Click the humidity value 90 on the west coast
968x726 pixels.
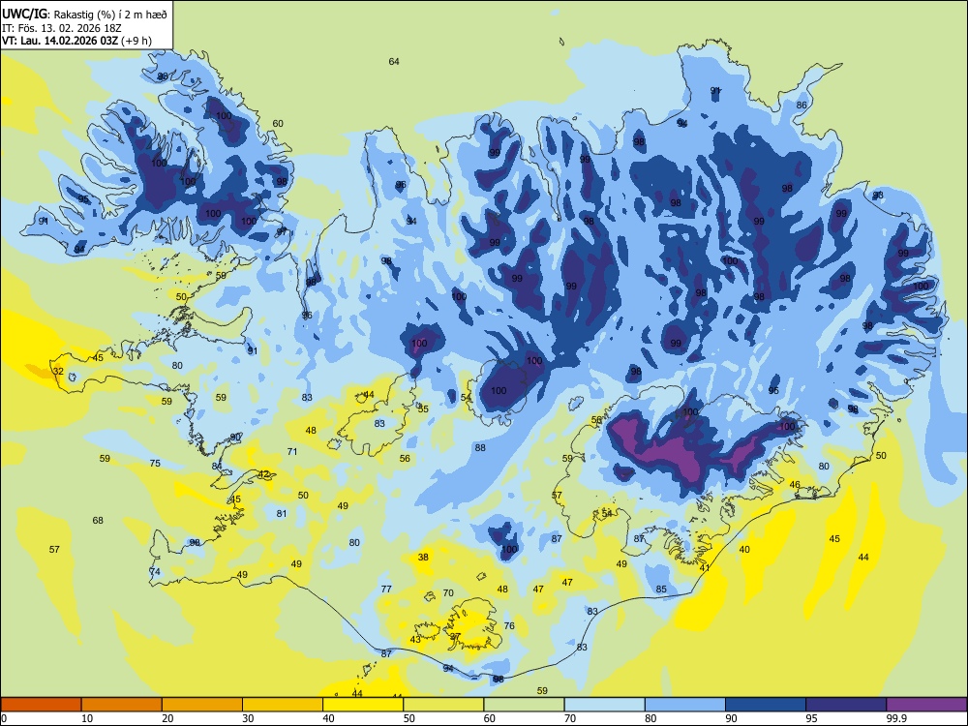[235, 438]
